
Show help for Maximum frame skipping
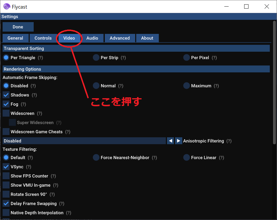coord(216,86)
